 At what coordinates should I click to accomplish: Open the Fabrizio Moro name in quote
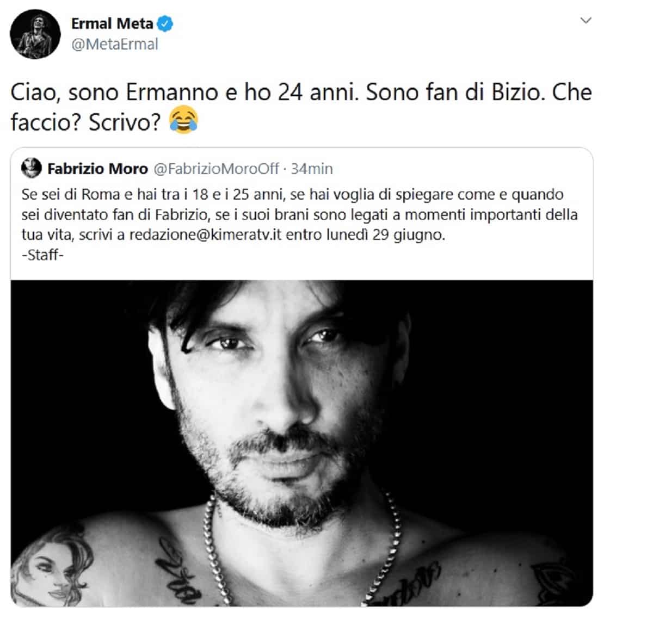[x=97, y=169]
